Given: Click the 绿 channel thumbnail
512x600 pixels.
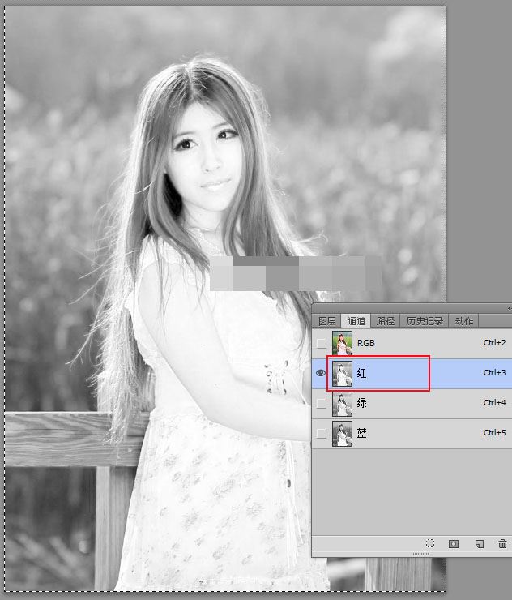Looking at the screenshot, I should coord(342,403).
